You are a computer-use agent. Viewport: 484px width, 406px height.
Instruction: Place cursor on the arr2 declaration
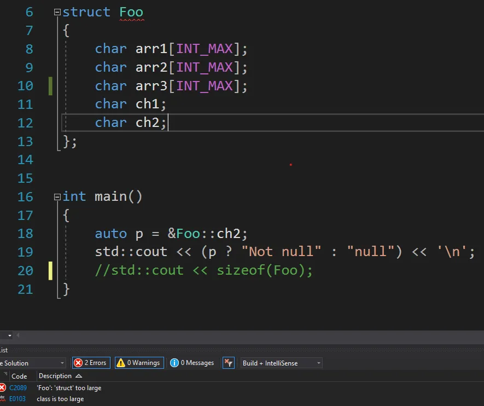pos(171,67)
